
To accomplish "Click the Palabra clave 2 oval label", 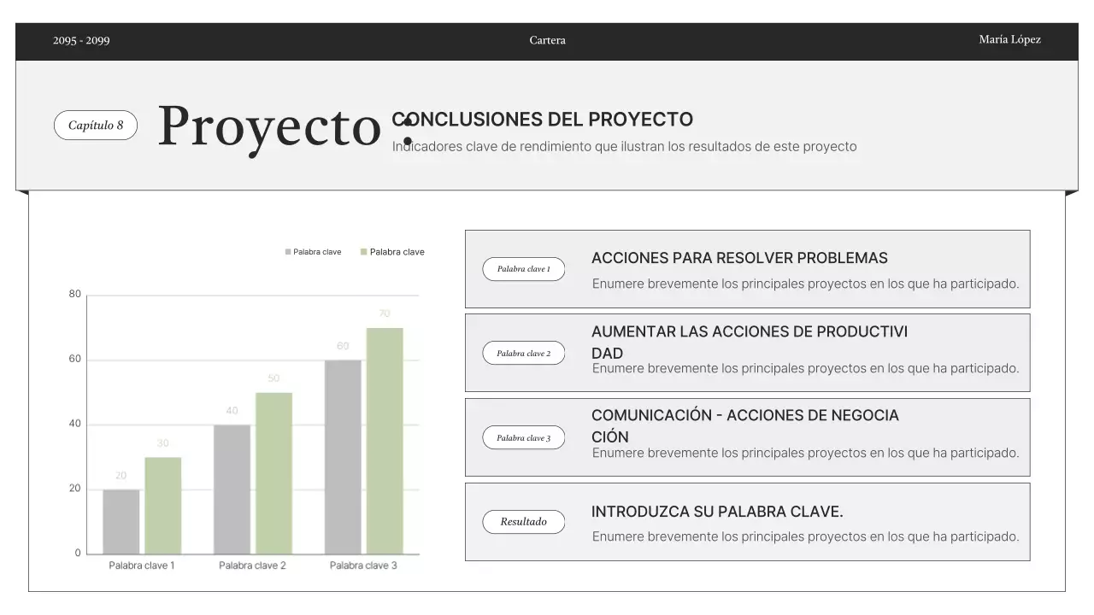I will tap(523, 352).
